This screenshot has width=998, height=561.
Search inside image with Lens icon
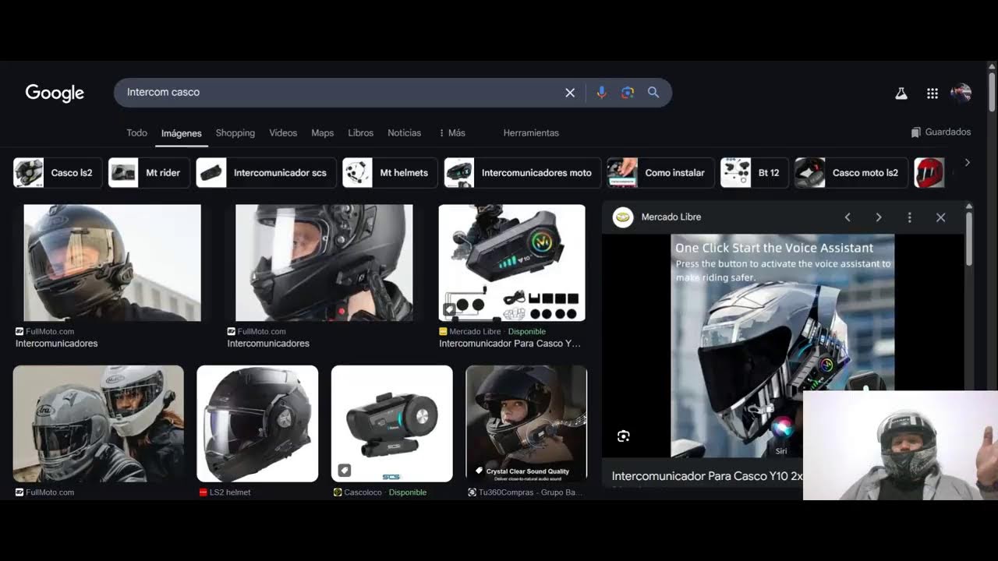coord(623,436)
